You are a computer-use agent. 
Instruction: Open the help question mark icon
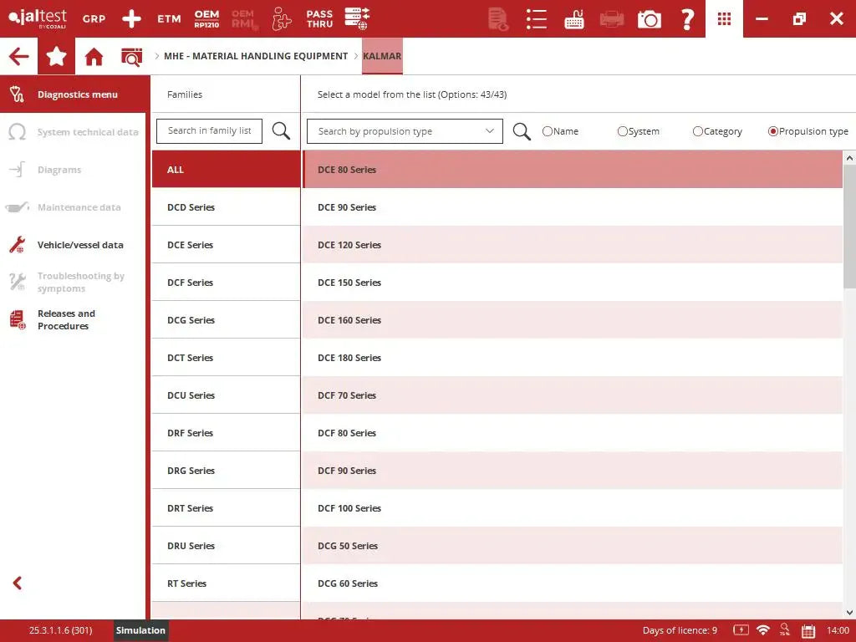click(x=687, y=18)
